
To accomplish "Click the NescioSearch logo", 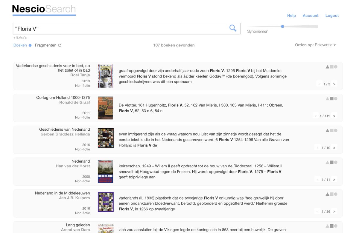I will (44, 9).
